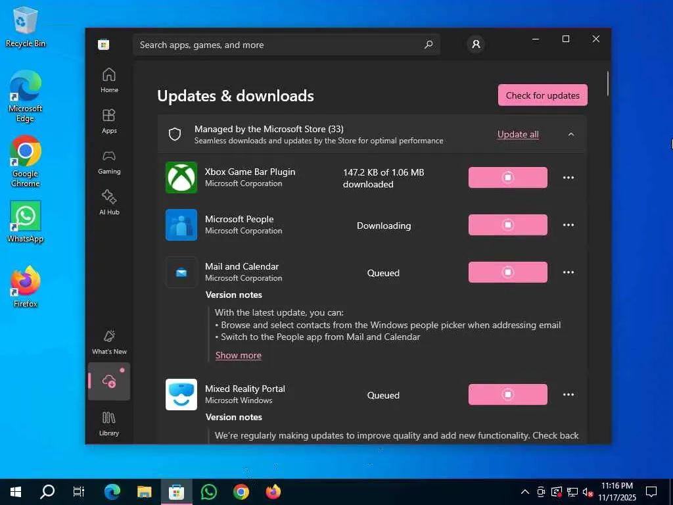This screenshot has height=505, width=673.
Task: Open Chrome from the taskbar
Action: click(x=241, y=492)
